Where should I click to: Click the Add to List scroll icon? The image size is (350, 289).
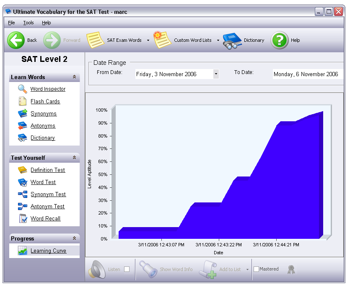click(x=208, y=269)
